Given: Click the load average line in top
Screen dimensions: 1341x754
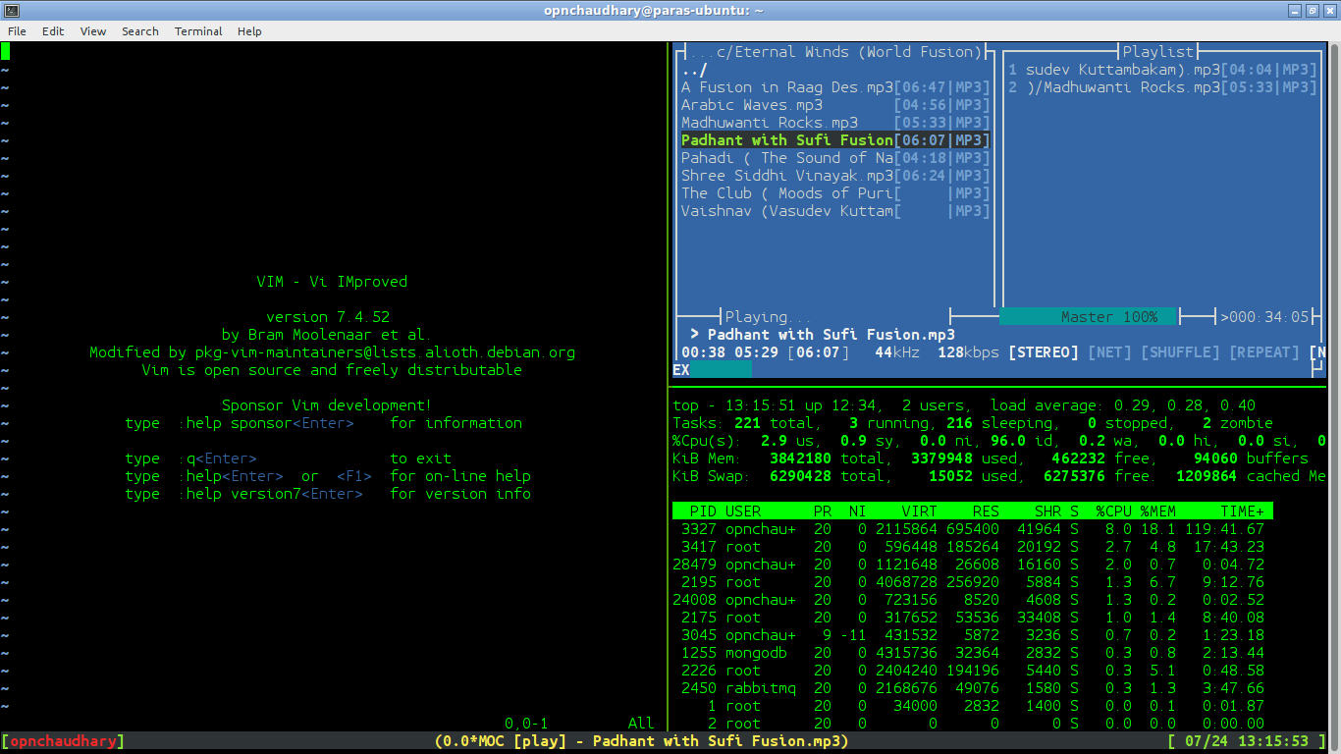Looking at the screenshot, I should coord(964,405).
